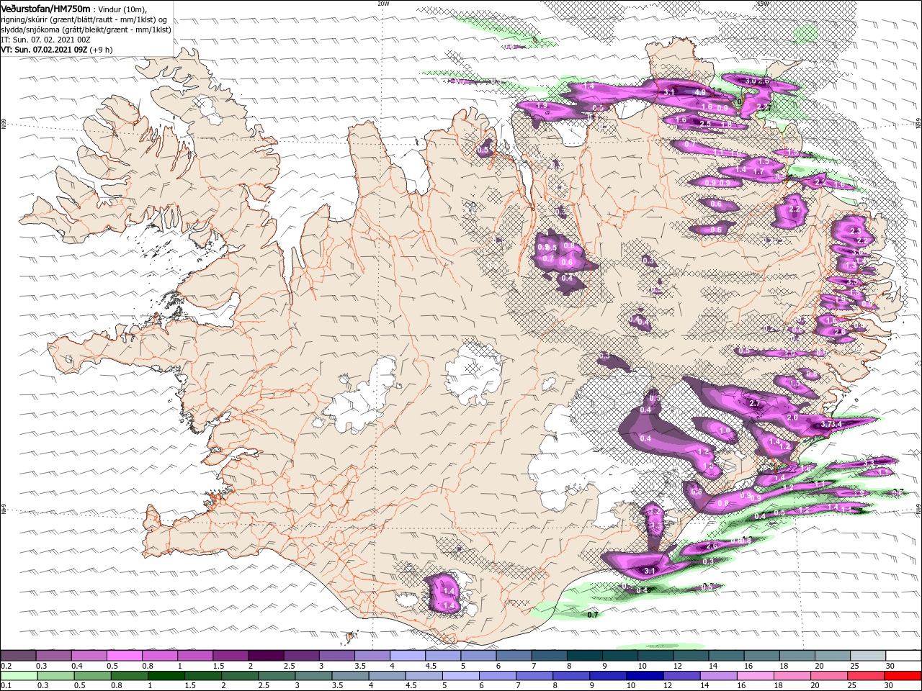Click the light periwinkle 4 snow legend swatch

click(x=407, y=656)
